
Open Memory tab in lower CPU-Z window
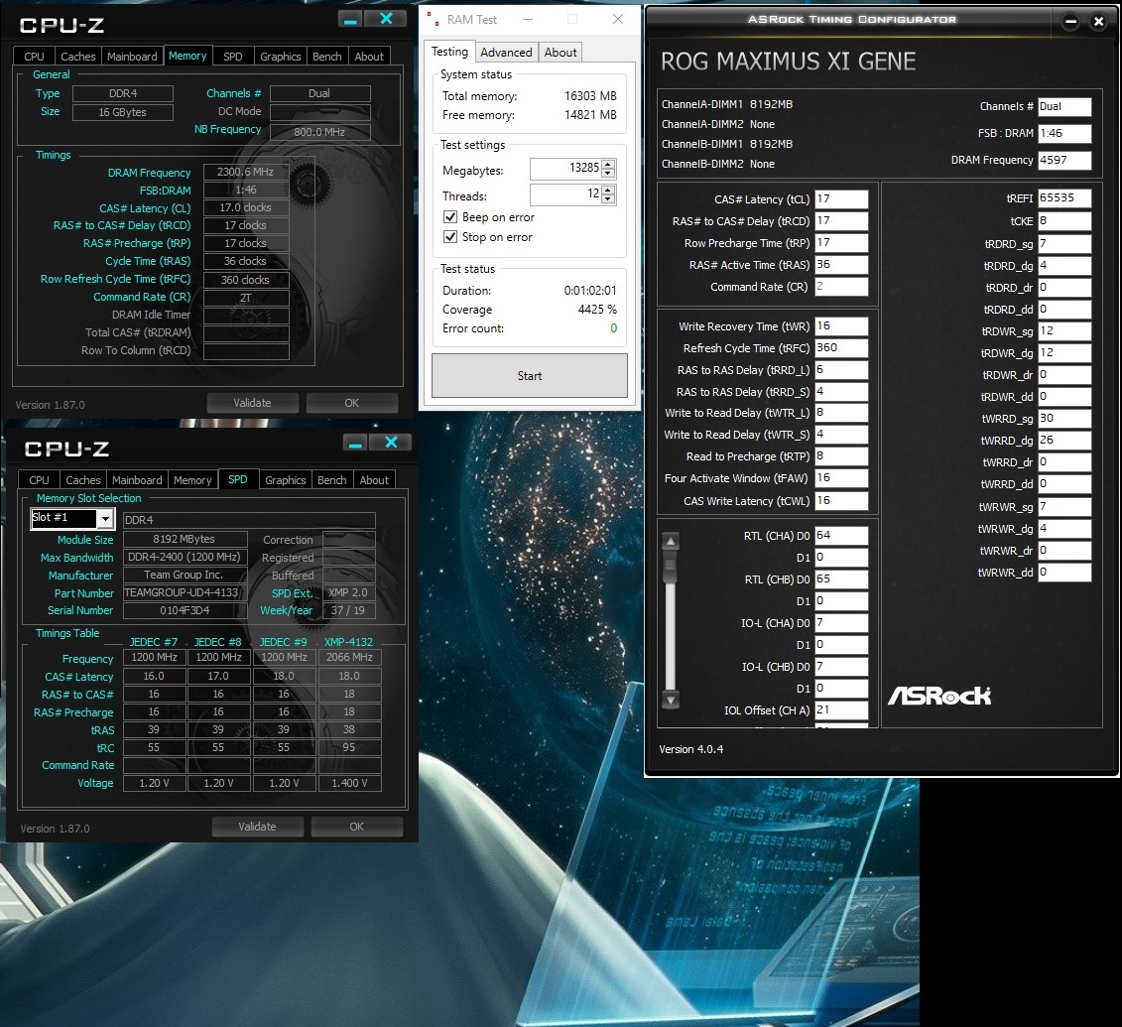click(192, 480)
